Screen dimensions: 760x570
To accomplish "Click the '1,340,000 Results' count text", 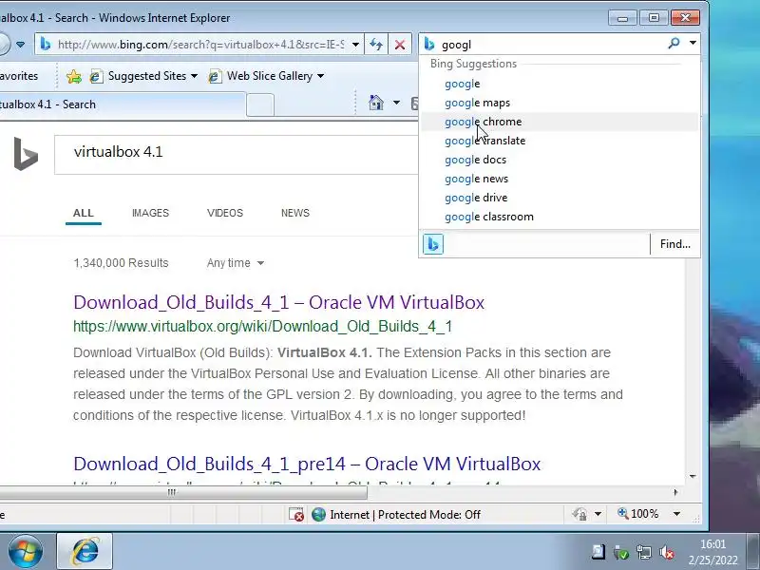I will [122, 263].
